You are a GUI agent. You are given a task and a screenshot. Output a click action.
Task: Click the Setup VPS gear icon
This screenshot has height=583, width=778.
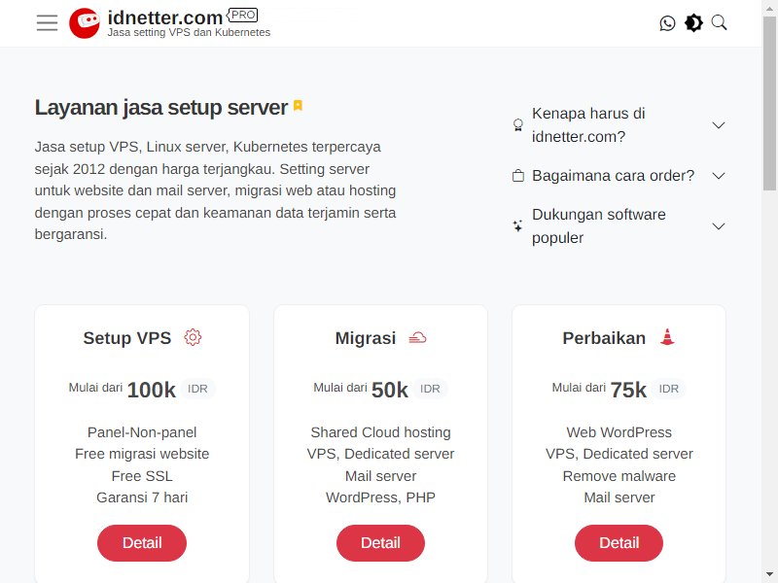(x=193, y=337)
